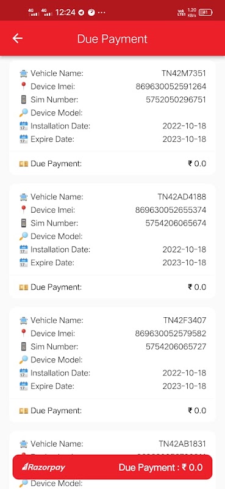Click the Razorpay logo in the payment bar
225x489 pixels.
[44, 467]
